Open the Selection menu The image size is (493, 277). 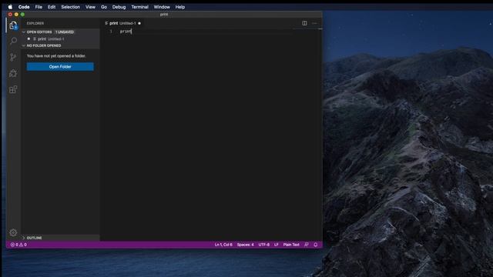[x=70, y=7]
